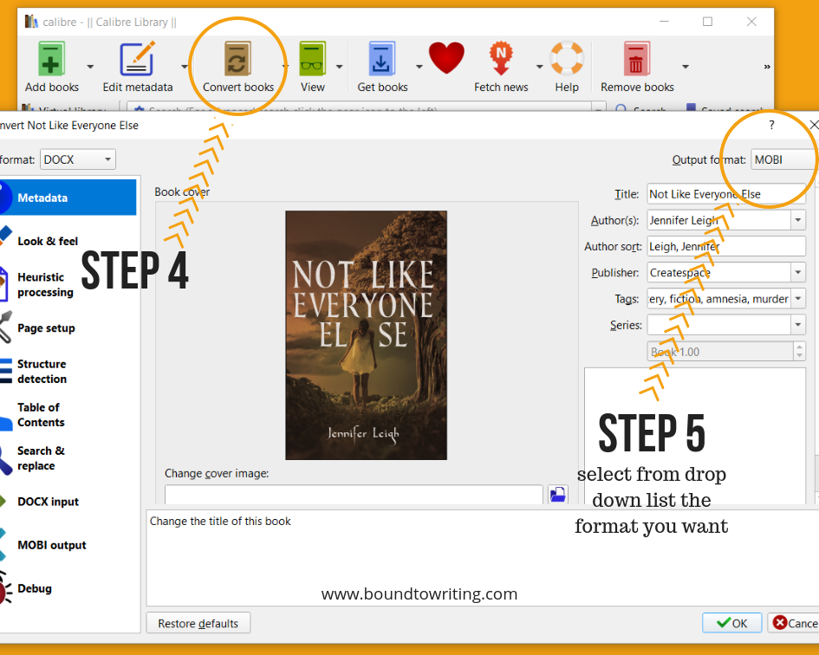Expand the Fetch news dropdown arrow
The width and height of the screenshot is (819, 655).
coord(539,67)
